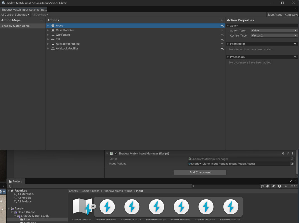This screenshot has height=223, width=299.
Task: Select All Prefabs favorite search
Action: [x=25, y=201]
